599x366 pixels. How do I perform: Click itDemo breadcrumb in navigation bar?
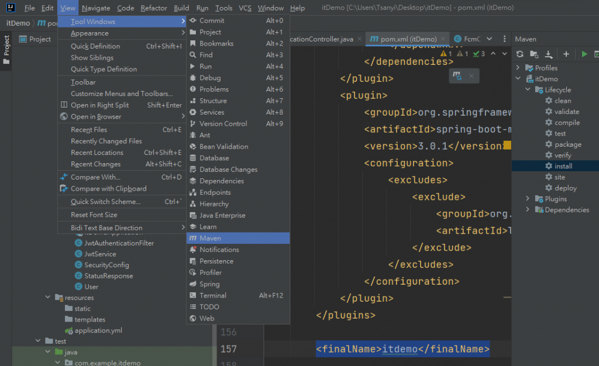(x=18, y=23)
